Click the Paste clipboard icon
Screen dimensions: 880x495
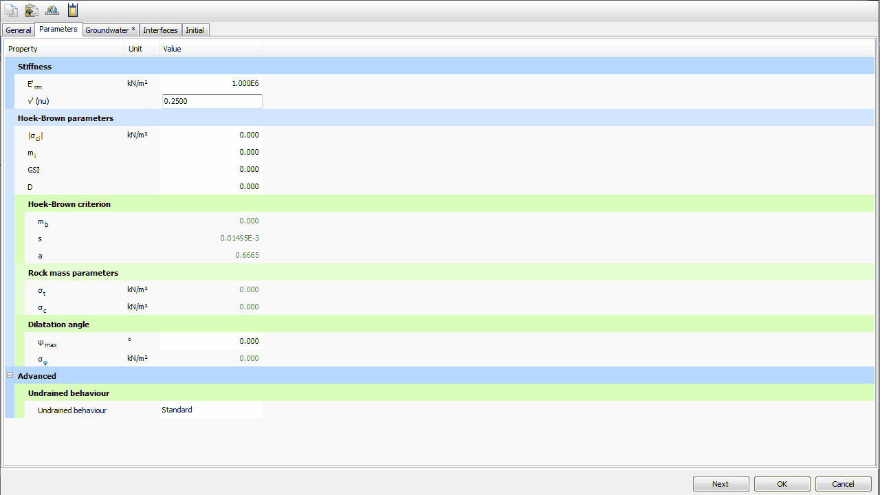tap(31, 10)
